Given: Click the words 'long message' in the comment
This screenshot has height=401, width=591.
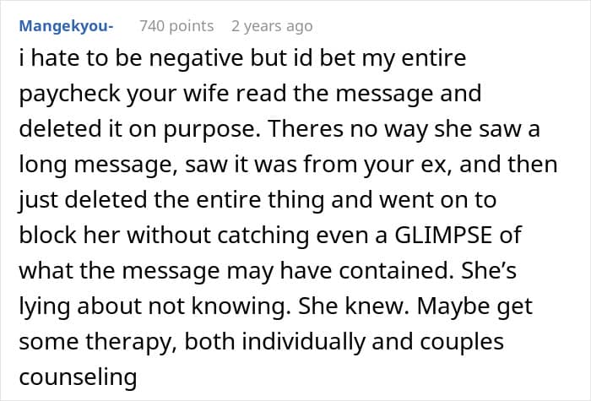Looking at the screenshot, I should 99,165.
